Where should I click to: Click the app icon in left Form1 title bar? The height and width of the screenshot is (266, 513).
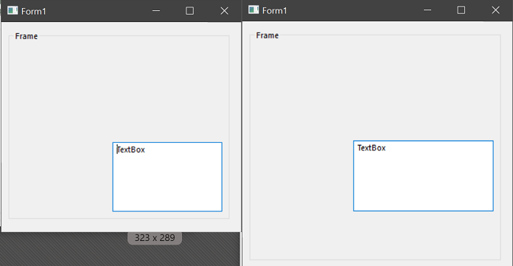[x=13, y=10]
